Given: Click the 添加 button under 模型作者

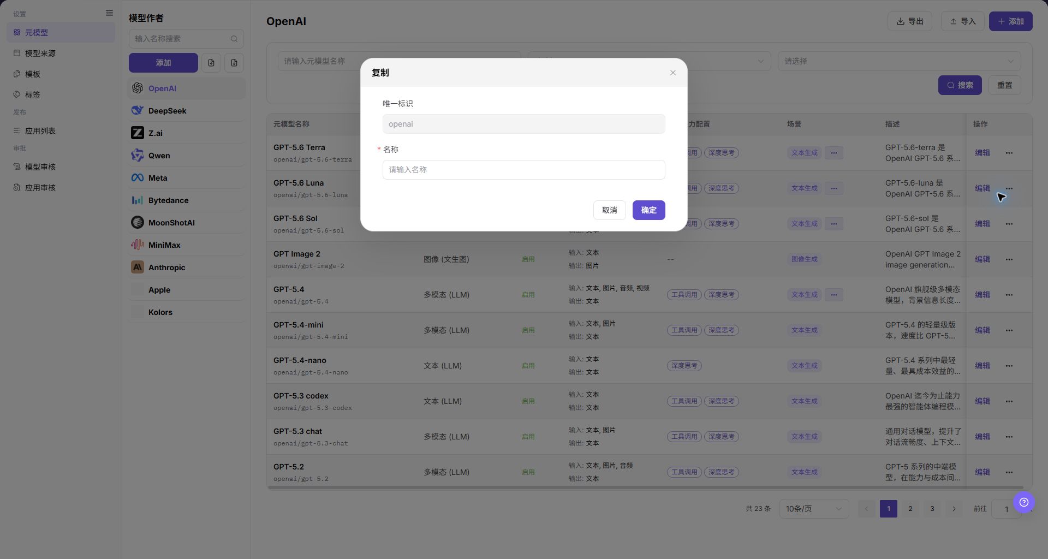Looking at the screenshot, I should coord(163,63).
